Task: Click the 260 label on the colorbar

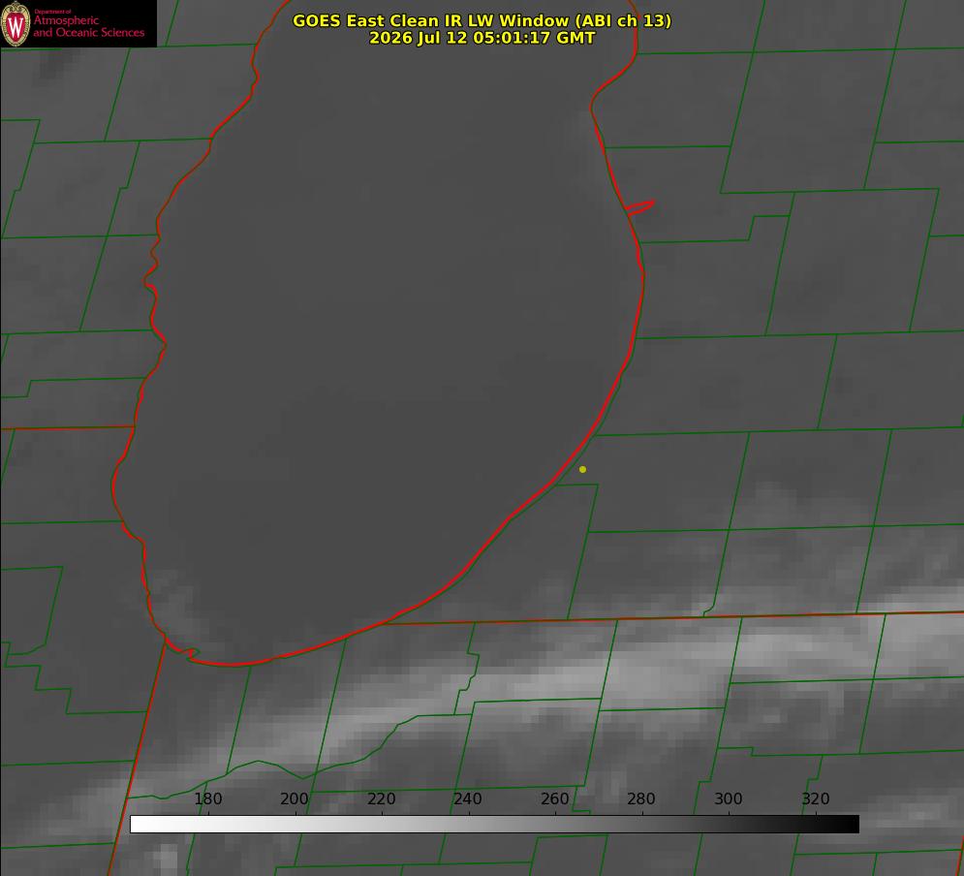Action: (x=554, y=798)
